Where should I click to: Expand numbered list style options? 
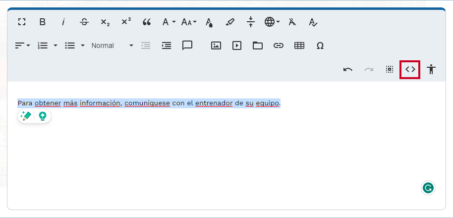[56, 45]
